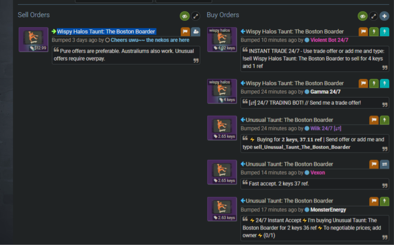The height and width of the screenshot is (245, 394).
Task: Add the Cheers uwu seller as friend
Action: pos(196,32)
